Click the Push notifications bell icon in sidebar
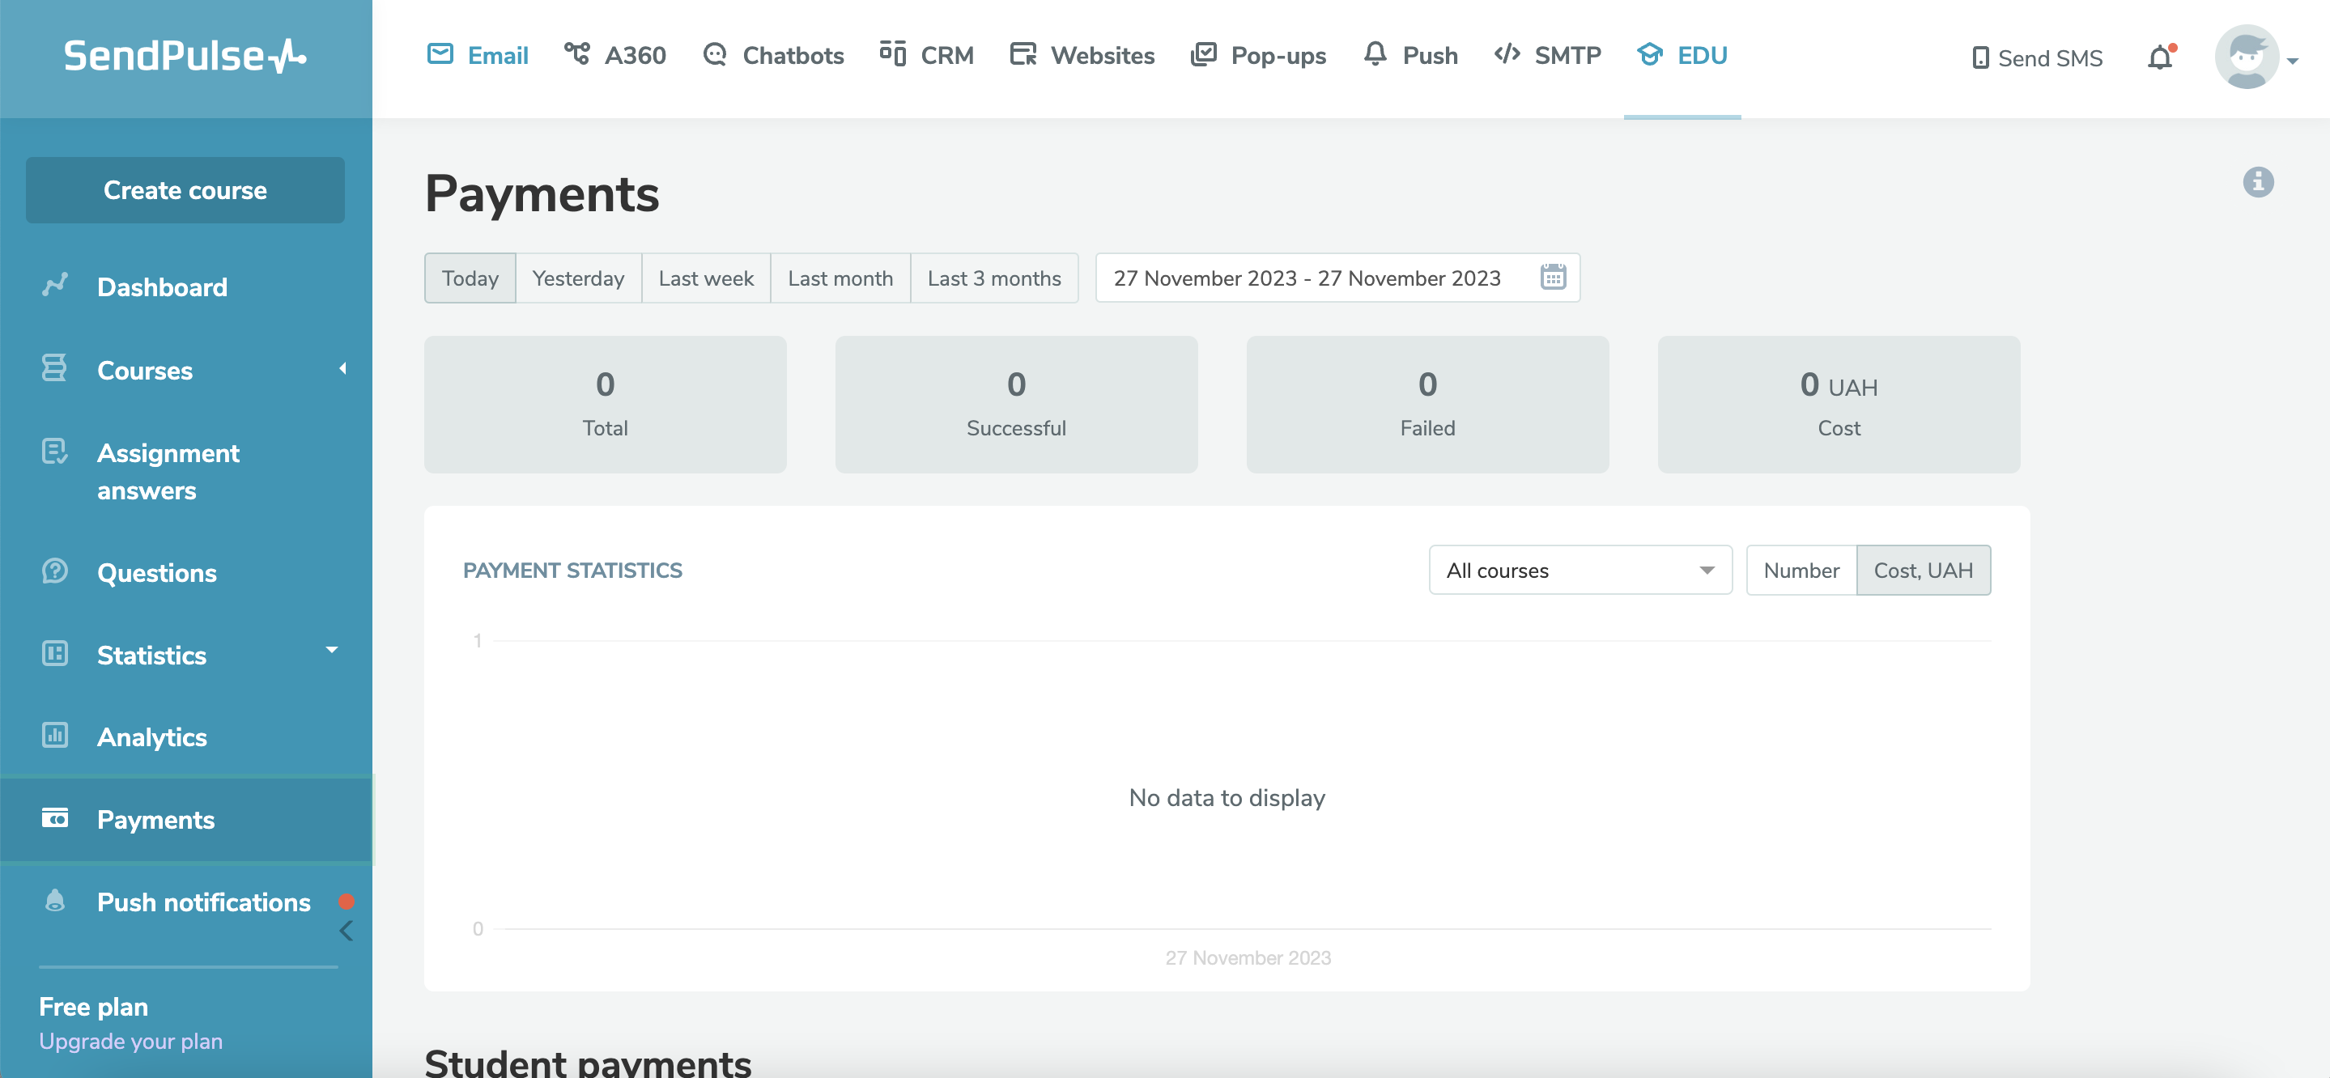This screenshot has width=2330, height=1078. click(54, 901)
